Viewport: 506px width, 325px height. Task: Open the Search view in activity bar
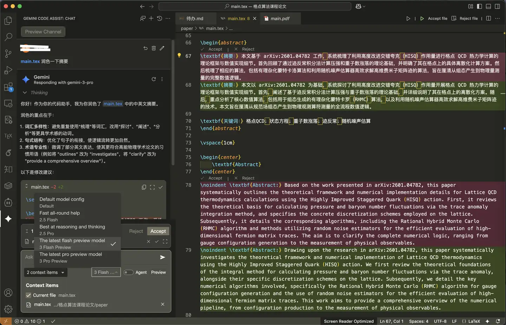pos(8,37)
